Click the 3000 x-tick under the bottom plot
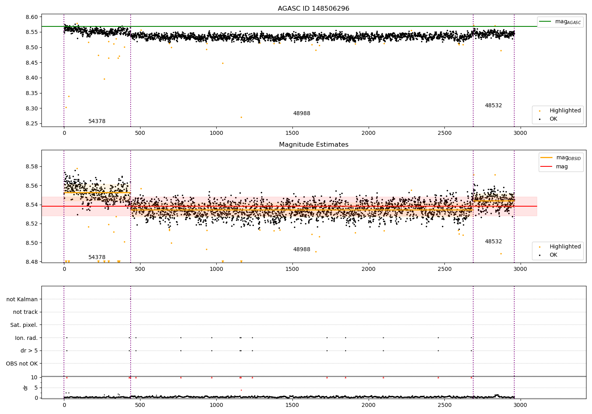Viewport: 592px width, 414px height. (x=521, y=405)
